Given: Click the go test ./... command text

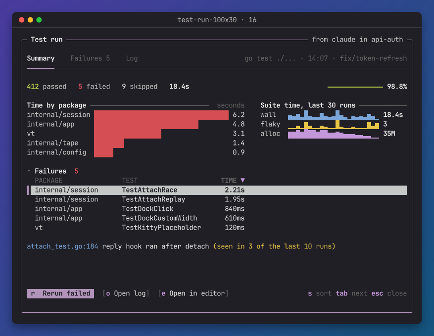Looking at the screenshot, I should point(270,58).
